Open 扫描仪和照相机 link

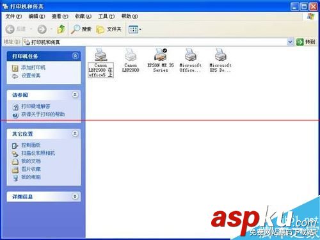tap(38, 153)
